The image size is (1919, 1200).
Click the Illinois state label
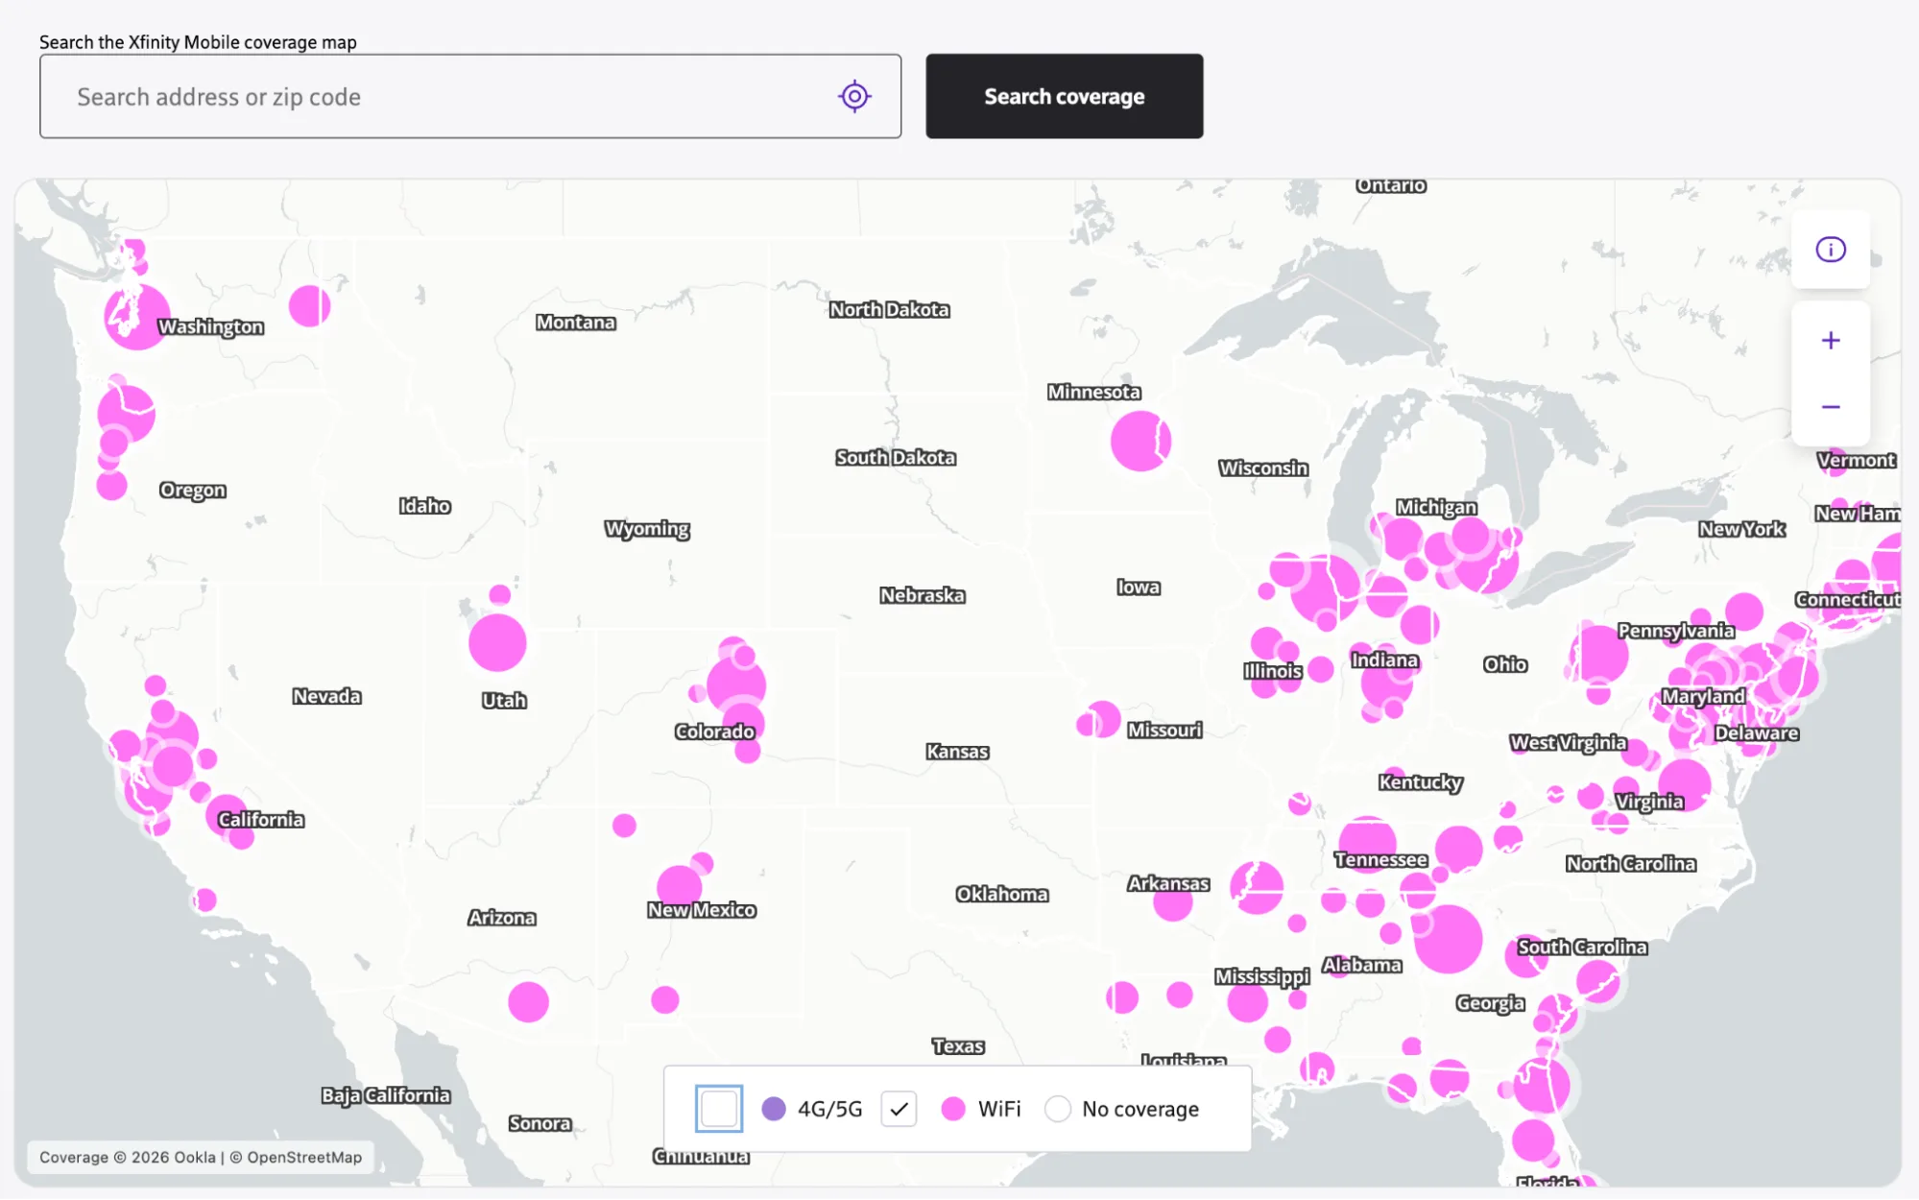coord(1272,671)
